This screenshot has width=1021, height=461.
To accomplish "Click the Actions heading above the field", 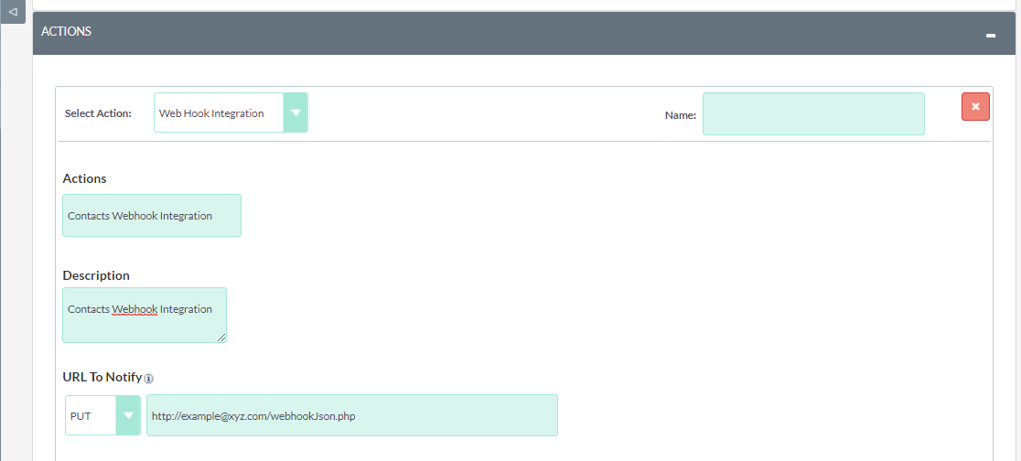I will 85,178.
